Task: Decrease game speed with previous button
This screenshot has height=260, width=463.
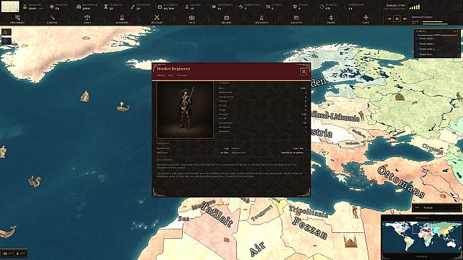Action: tap(389, 18)
